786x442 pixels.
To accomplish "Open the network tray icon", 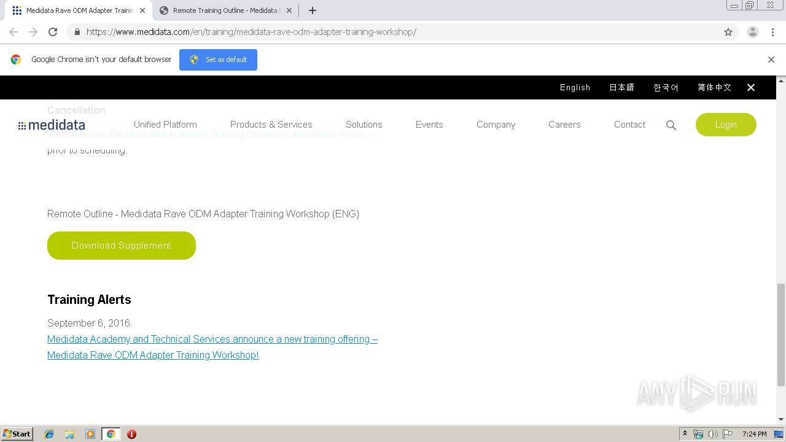I will pyautogui.click(x=698, y=434).
